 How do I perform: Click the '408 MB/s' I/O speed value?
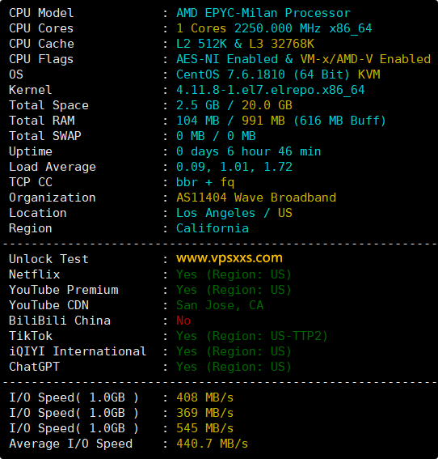(204, 397)
